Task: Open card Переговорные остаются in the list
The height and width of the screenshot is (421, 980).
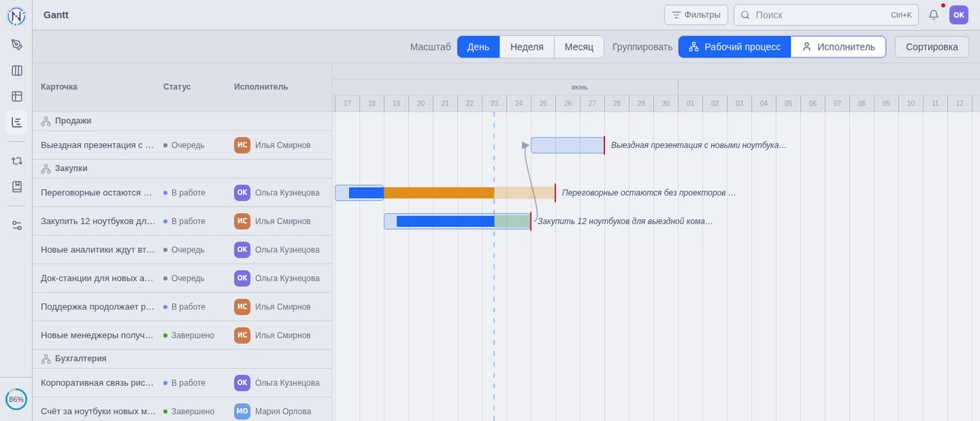Action: point(97,193)
